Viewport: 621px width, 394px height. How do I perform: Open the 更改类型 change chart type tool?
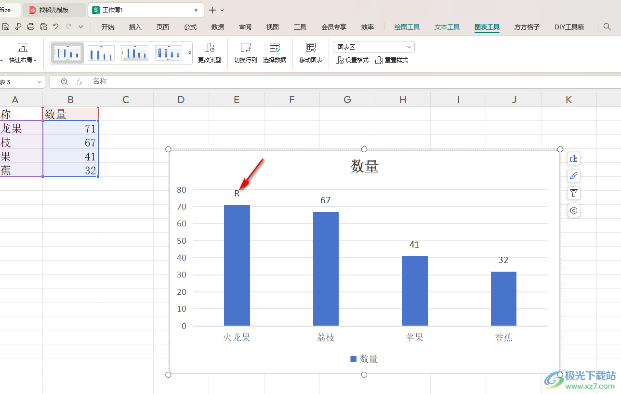pos(210,53)
